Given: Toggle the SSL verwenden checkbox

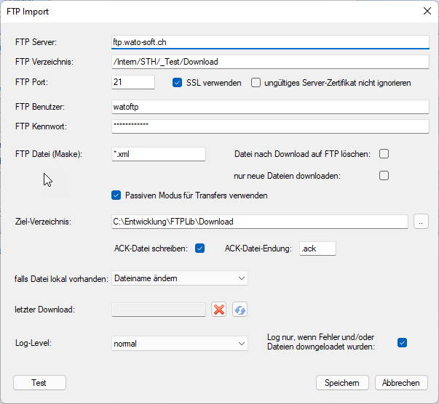Looking at the screenshot, I should pos(177,83).
